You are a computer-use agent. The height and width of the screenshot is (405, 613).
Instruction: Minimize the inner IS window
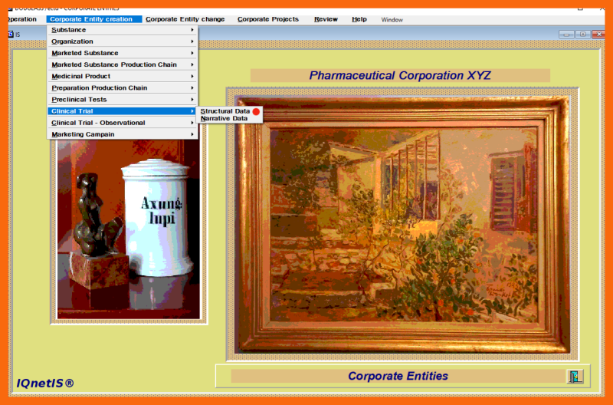pos(566,35)
